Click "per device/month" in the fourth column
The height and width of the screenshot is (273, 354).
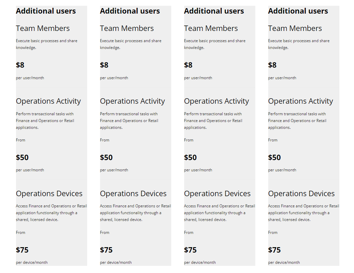[284, 262]
